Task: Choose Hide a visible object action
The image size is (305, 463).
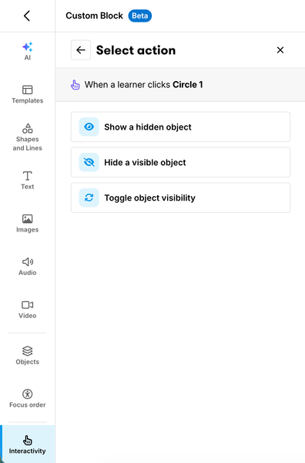Action: (180, 162)
